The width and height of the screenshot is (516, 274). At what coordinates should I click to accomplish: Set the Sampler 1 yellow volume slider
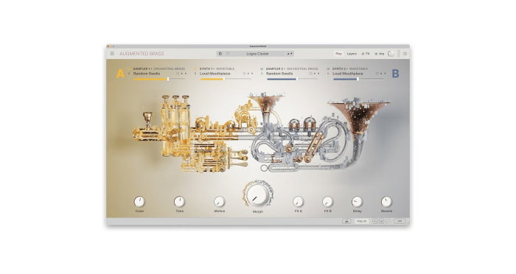[x=160, y=80]
